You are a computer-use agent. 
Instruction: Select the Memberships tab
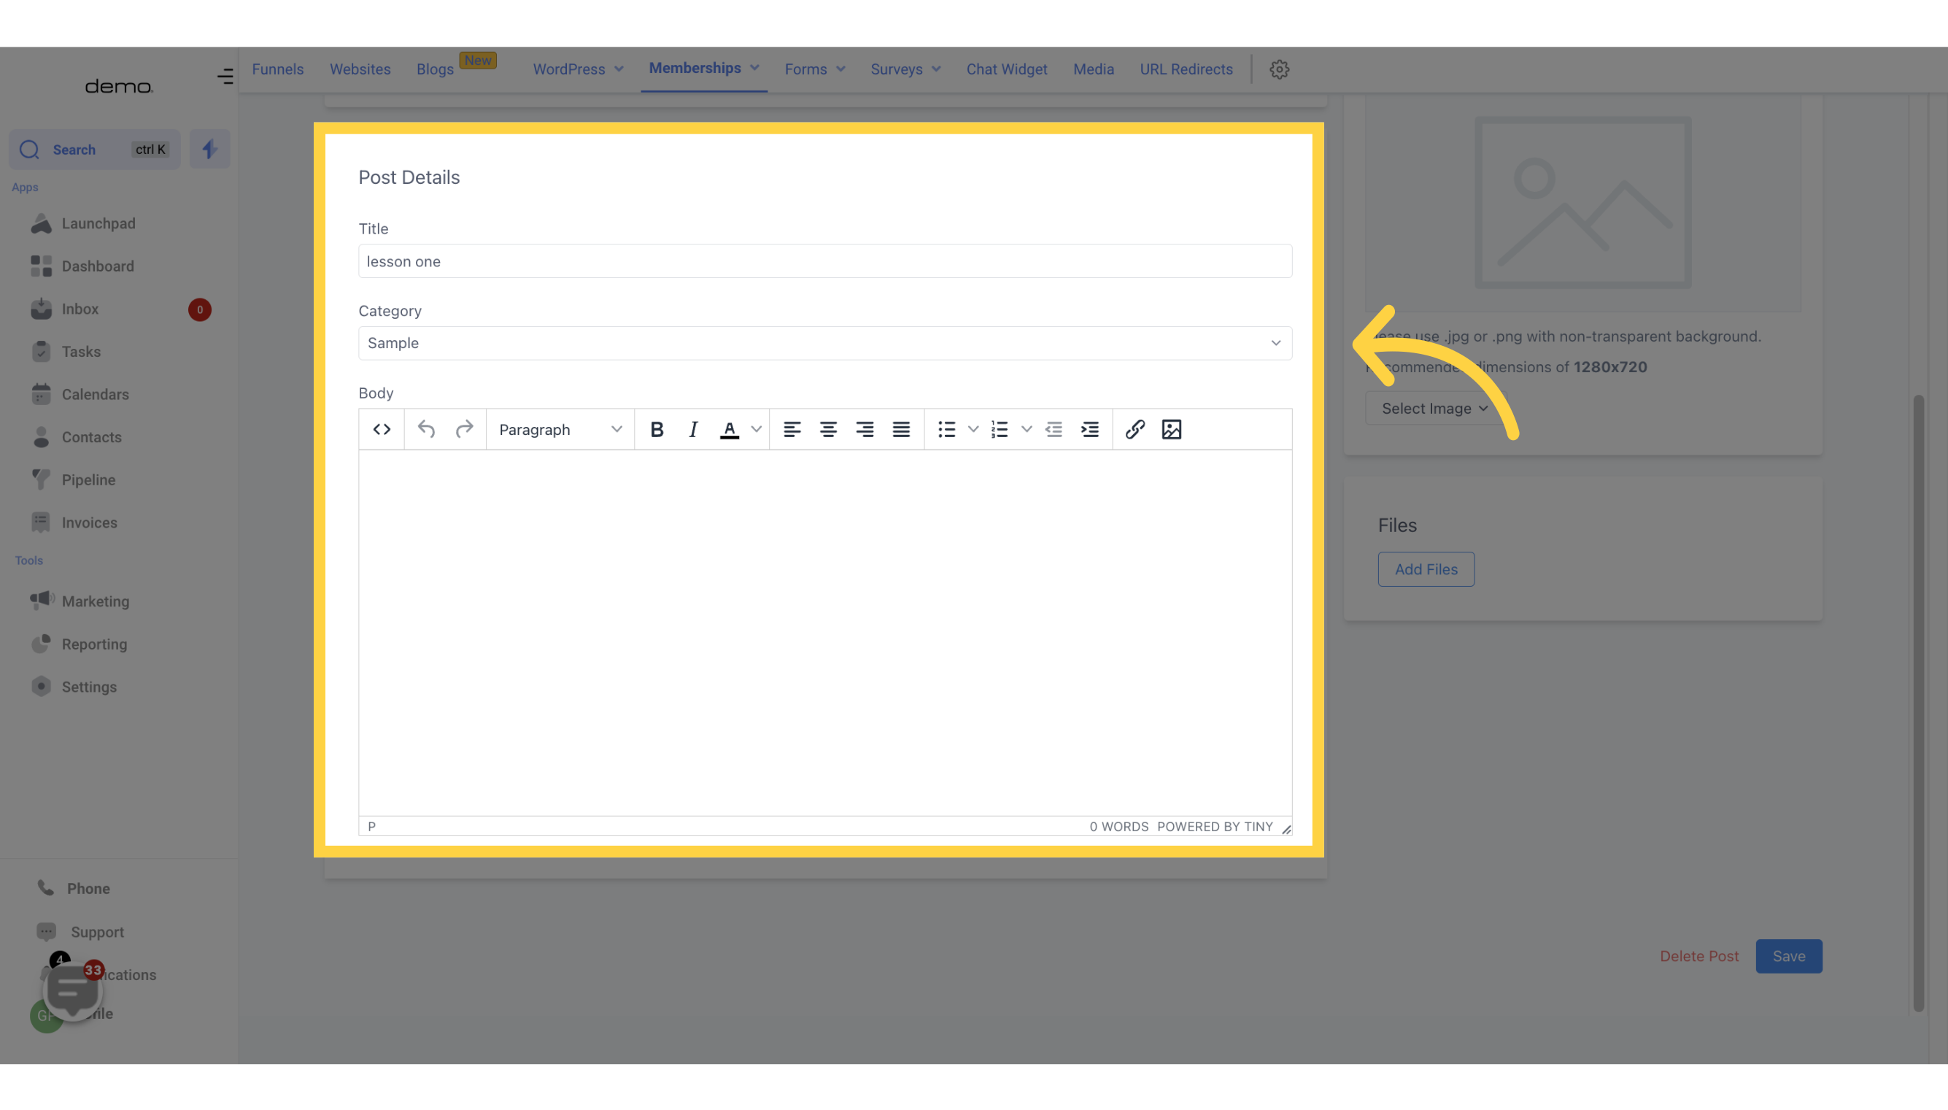(x=695, y=69)
